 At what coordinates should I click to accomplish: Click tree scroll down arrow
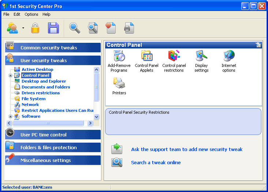[97, 117]
